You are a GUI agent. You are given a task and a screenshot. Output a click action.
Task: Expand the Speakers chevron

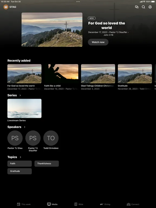(x=25, y=127)
